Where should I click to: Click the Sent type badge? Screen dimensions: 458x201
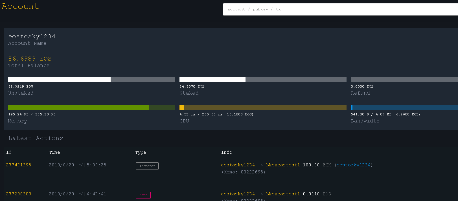(143, 195)
